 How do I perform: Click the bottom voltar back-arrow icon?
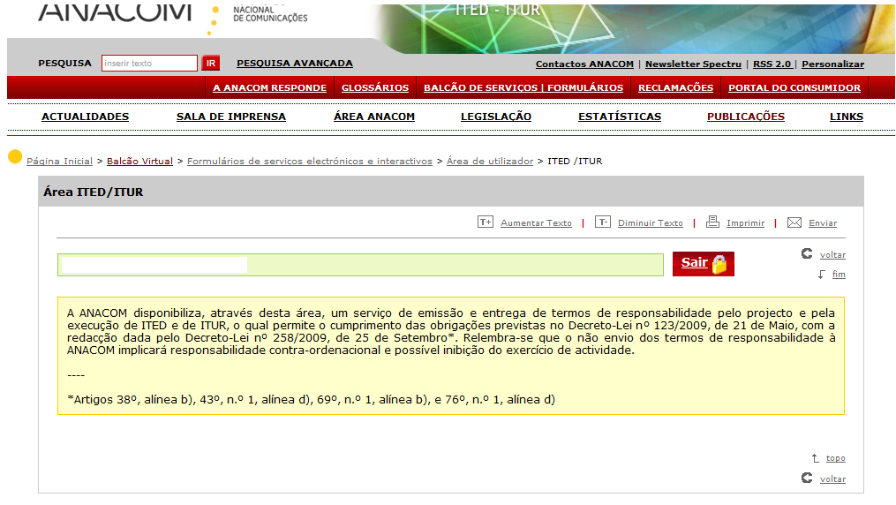coord(806,478)
